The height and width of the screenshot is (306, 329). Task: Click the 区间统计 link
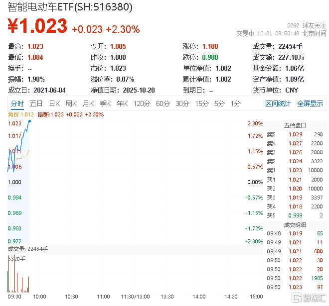(x=278, y=103)
